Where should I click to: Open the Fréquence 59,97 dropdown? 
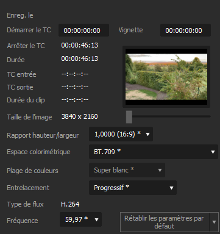(x=80, y=219)
